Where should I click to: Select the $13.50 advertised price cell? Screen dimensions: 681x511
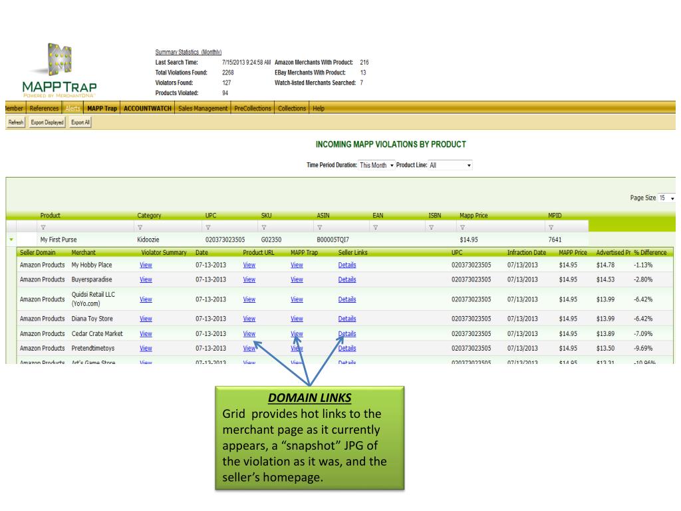(605, 349)
